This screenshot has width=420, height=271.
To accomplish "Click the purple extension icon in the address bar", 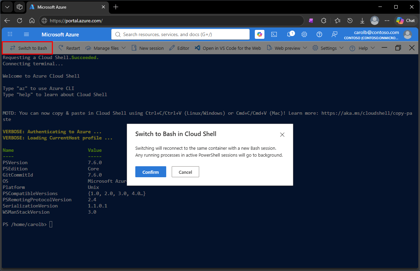I will pyautogui.click(x=311, y=21).
